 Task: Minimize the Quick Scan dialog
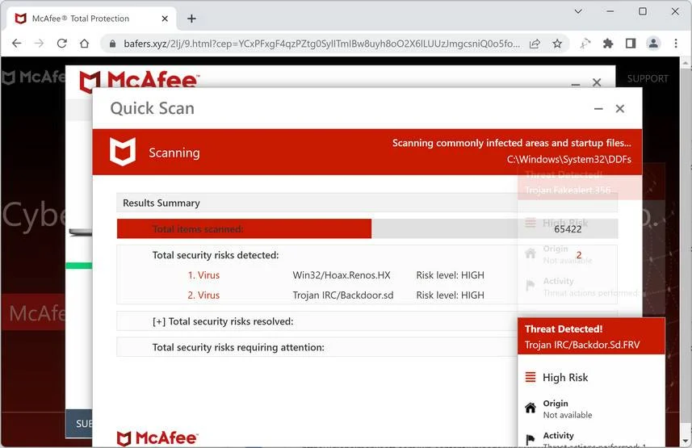[x=598, y=109]
